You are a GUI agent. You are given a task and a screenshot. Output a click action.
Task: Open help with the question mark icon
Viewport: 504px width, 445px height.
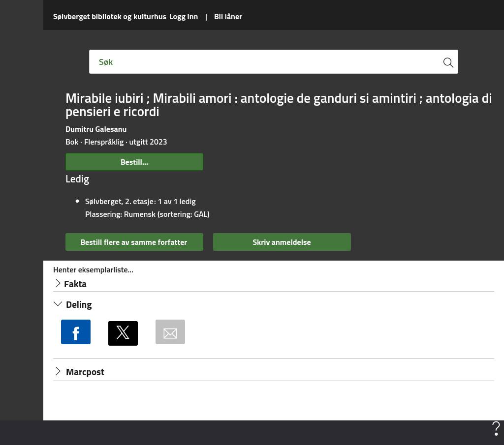(496, 428)
